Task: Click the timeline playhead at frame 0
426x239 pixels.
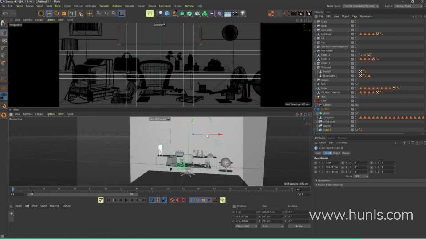Action: [x=13, y=189]
